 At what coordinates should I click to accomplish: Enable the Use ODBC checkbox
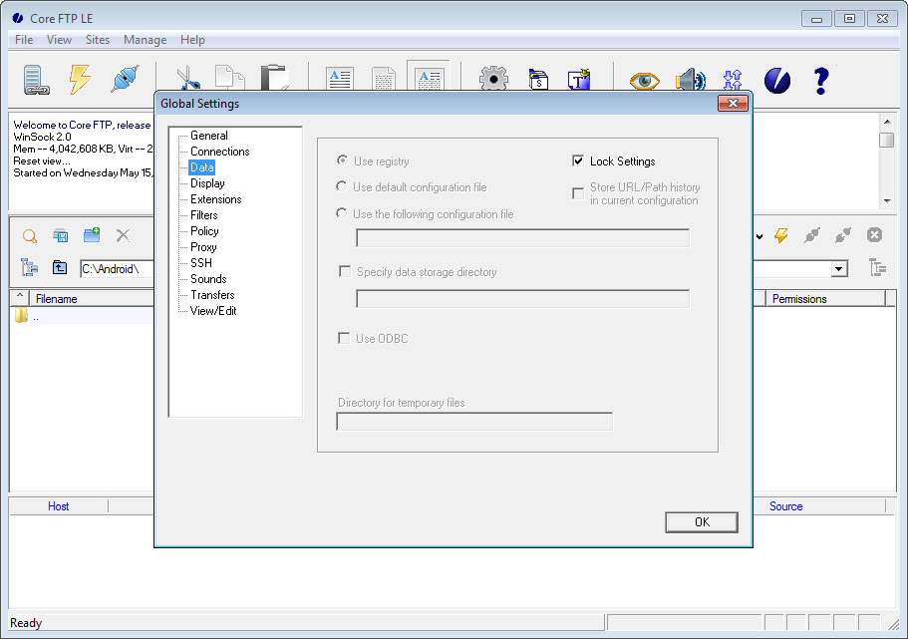click(x=344, y=338)
